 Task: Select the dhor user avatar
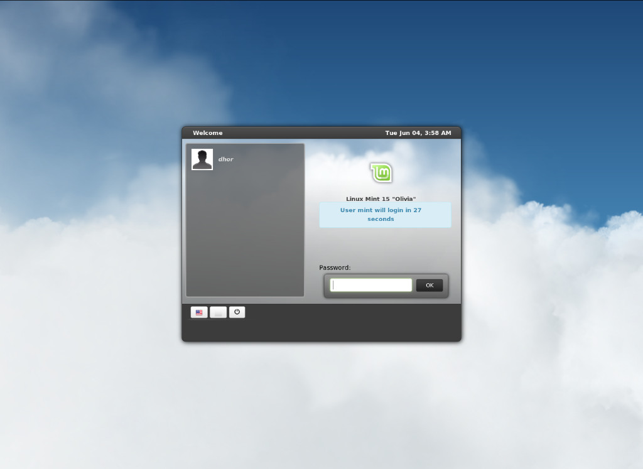(x=202, y=159)
